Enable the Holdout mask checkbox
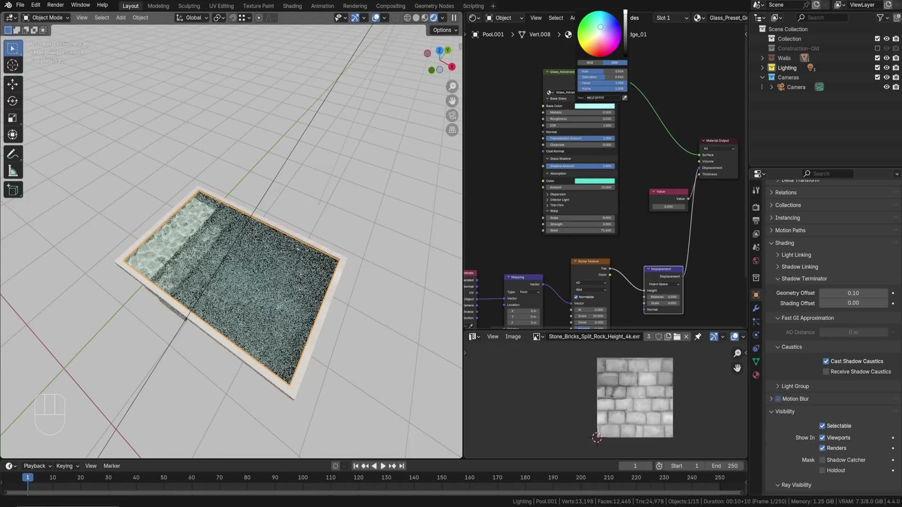Screen dimensions: 902x507 pos(822,470)
